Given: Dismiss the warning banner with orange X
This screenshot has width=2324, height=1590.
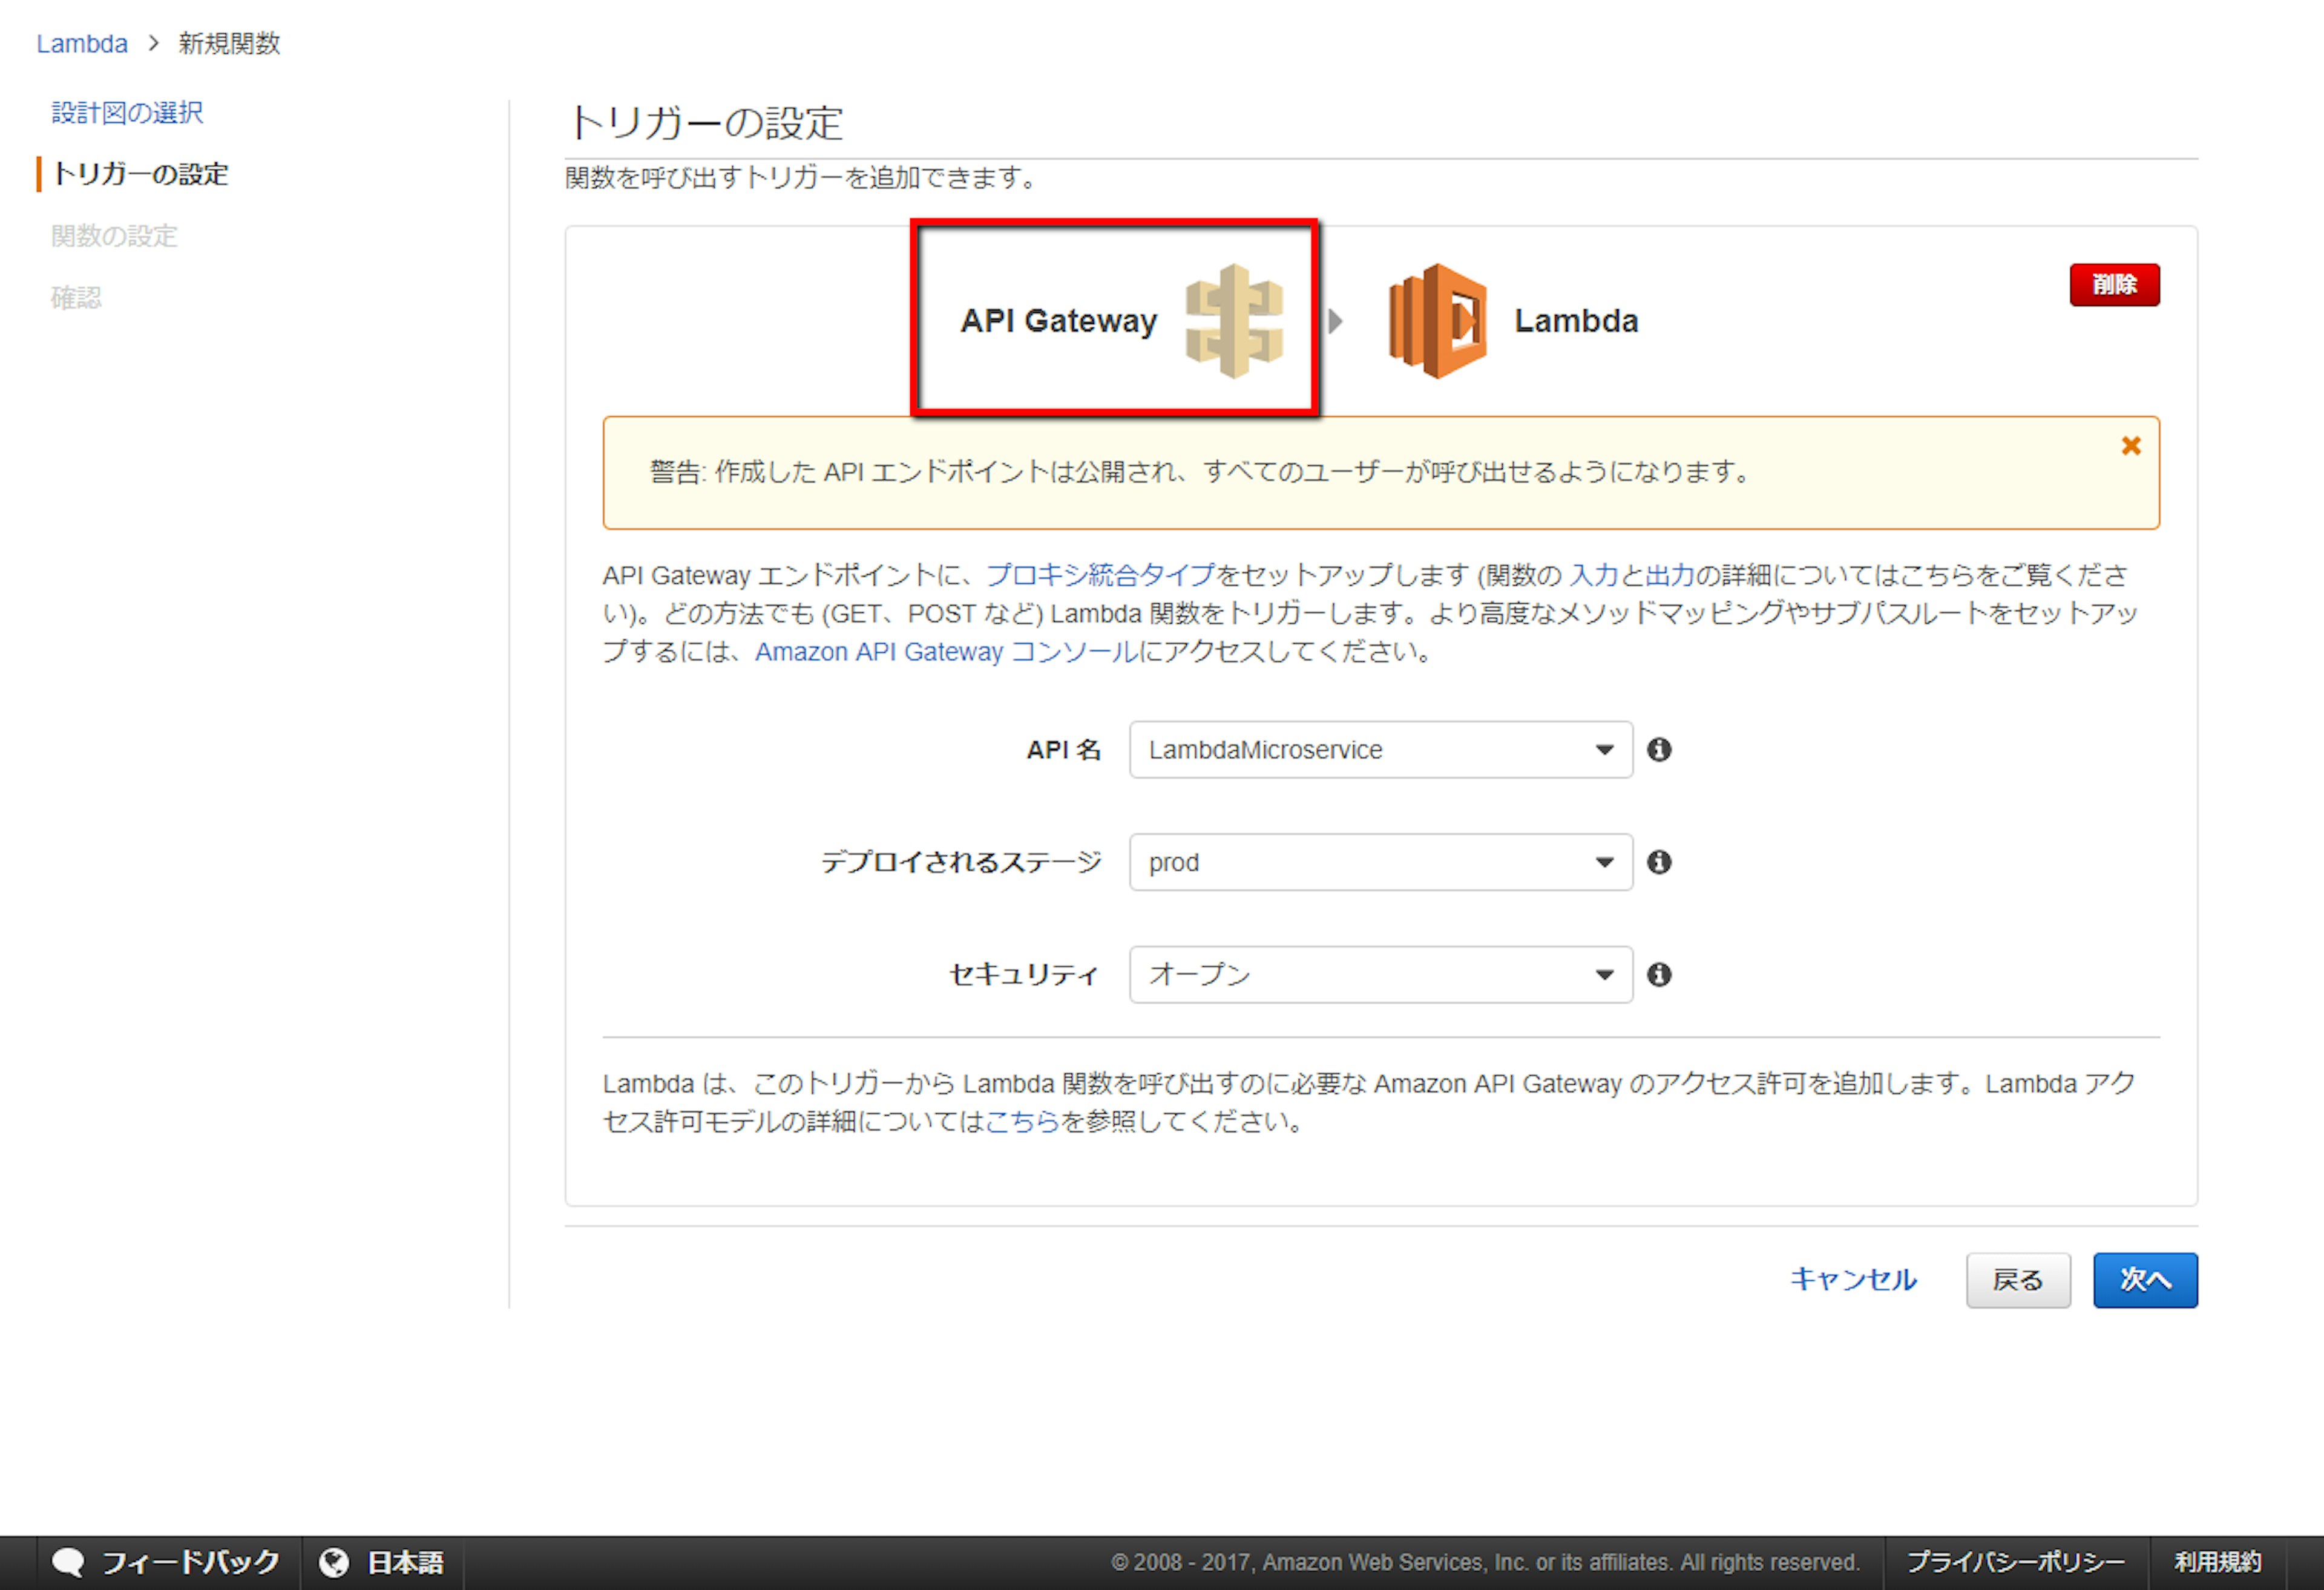Looking at the screenshot, I should pyautogui.click(x=2131, y=446).
